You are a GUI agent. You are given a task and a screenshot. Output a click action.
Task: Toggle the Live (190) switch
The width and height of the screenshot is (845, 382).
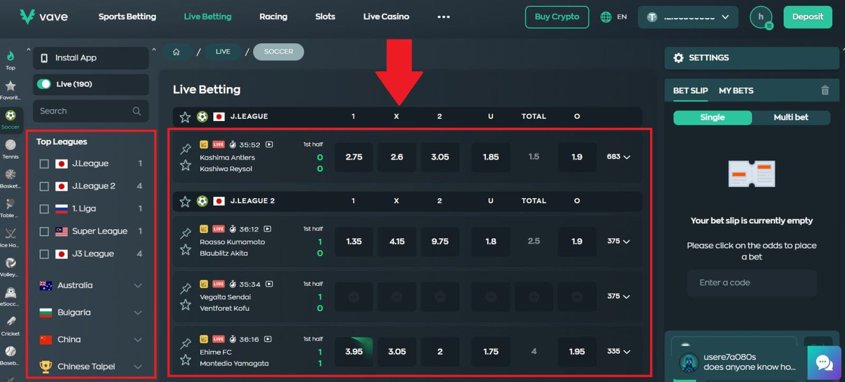tap(44, 84)
